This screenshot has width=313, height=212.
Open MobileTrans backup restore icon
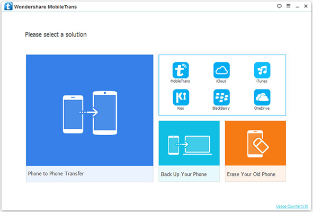click(181, 70)
